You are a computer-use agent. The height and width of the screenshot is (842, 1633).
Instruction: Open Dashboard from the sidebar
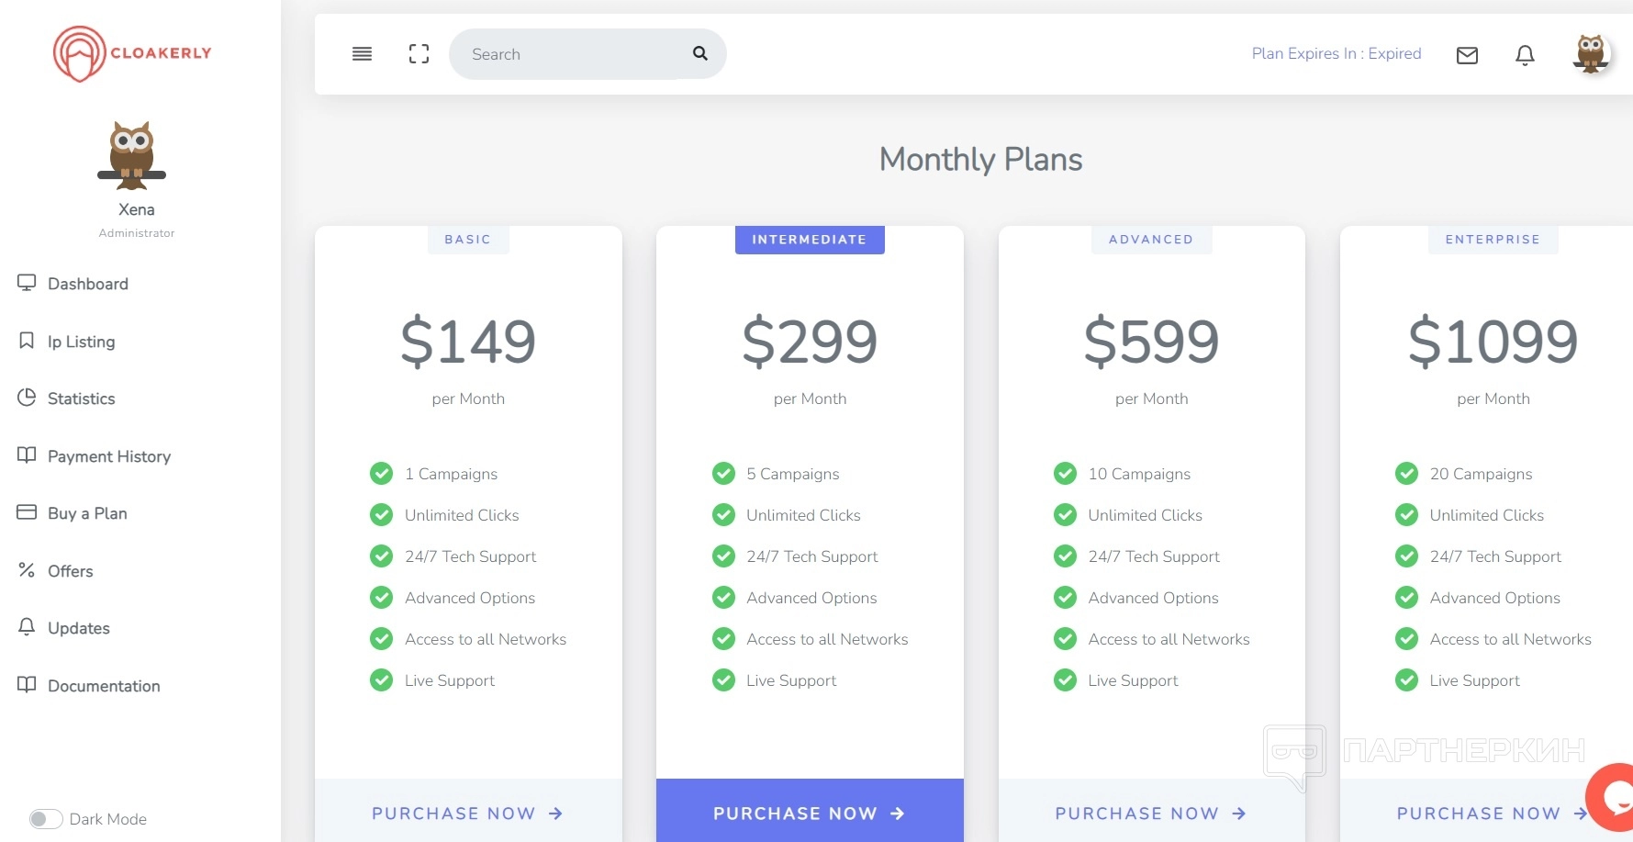point(87,284)
